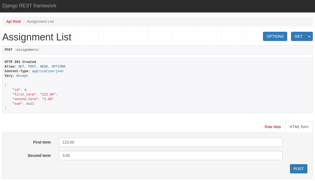The image size is (315, 181).
Task: Click the Django REST framework header title
Action: [29, 5]
